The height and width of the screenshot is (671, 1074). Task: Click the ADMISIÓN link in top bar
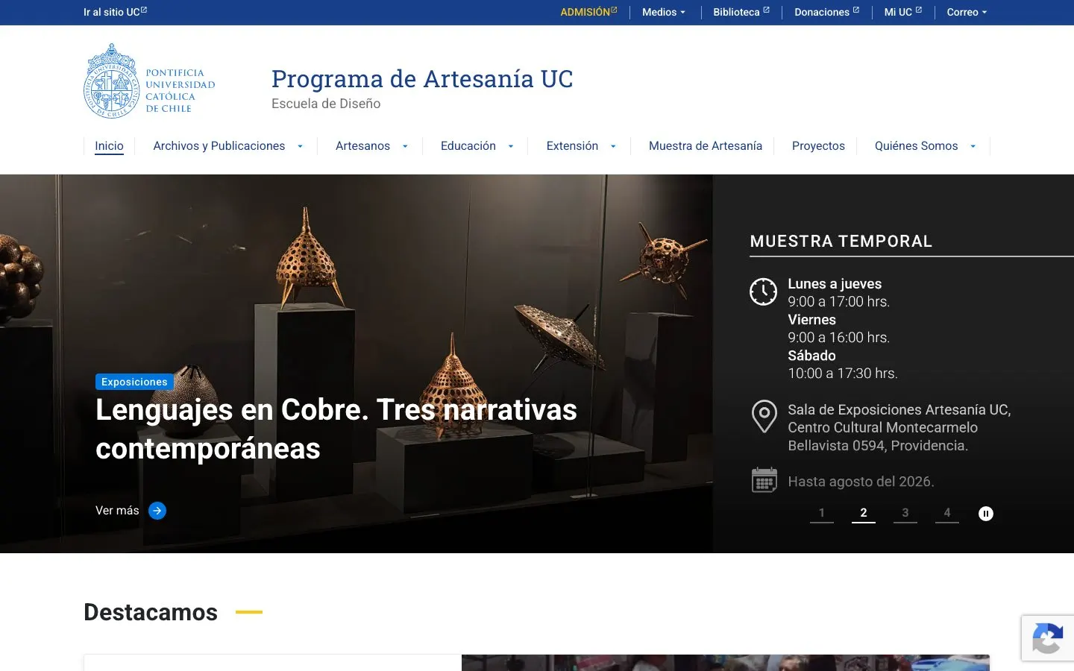pyautogui.click(x=588, y=12)
